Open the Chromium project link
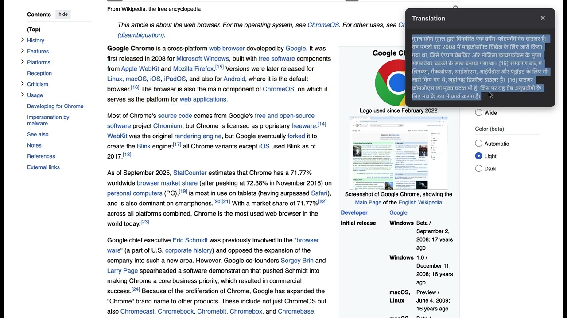567x318 pixels. (167, 126)
